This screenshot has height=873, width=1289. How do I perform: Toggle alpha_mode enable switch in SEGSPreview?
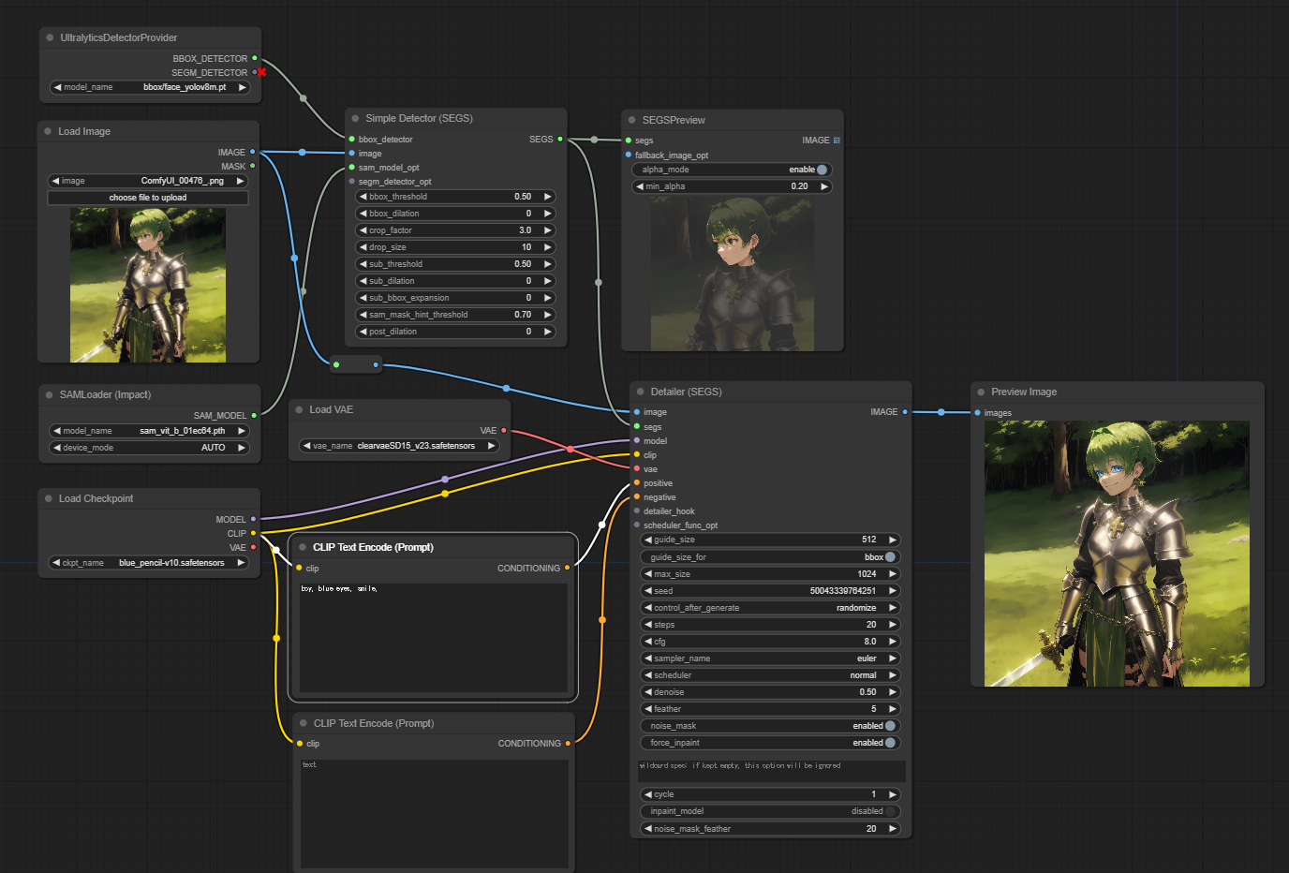[x=822, y=170]
